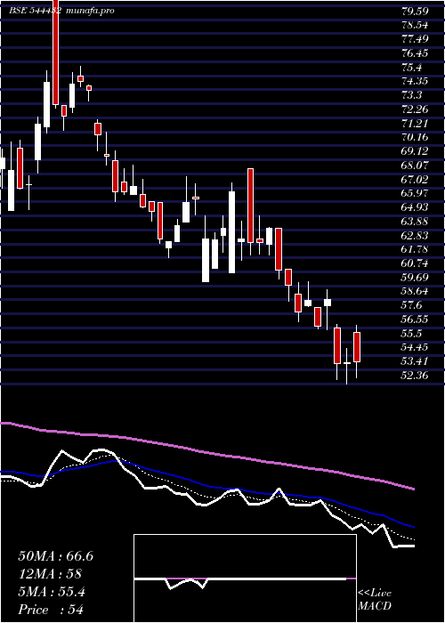Click the 77.49 price axis label

tap(416, 39)
